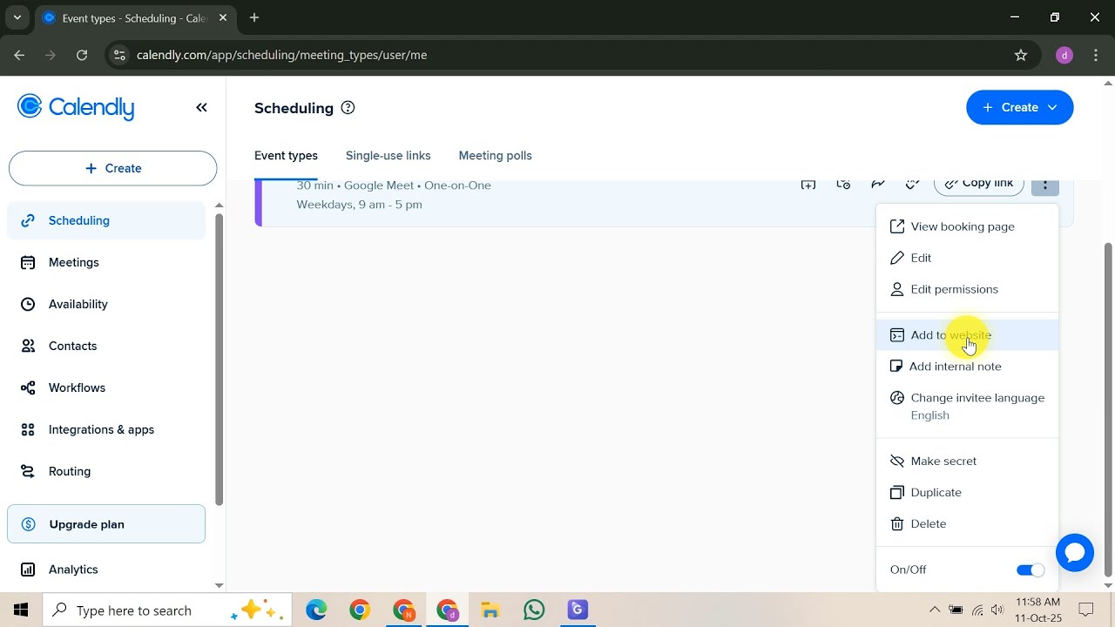
Task: Go to Meetings in sidebar
Action: [x=106, y=262]
